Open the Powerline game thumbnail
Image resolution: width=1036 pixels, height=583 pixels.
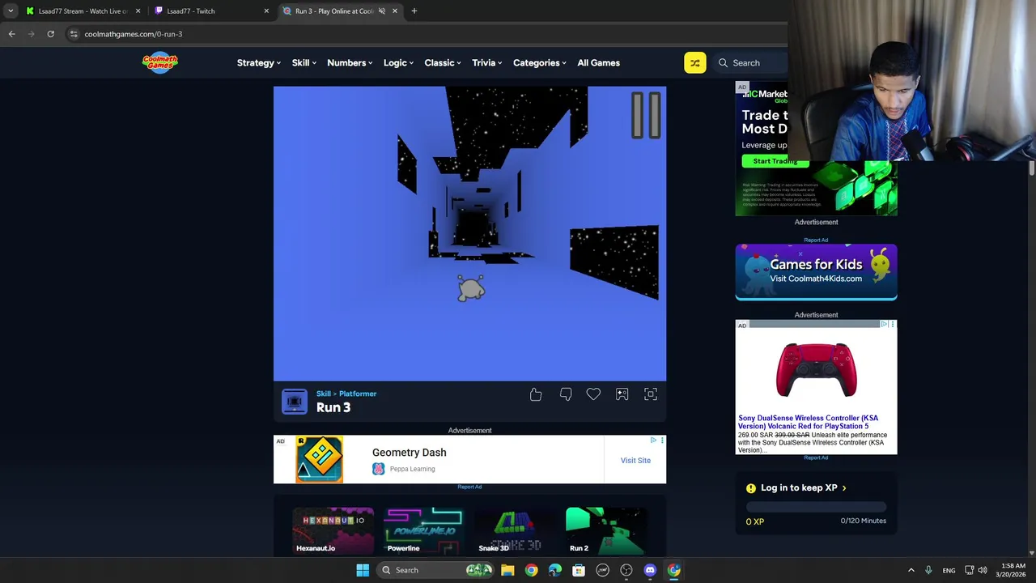(424, 530)
